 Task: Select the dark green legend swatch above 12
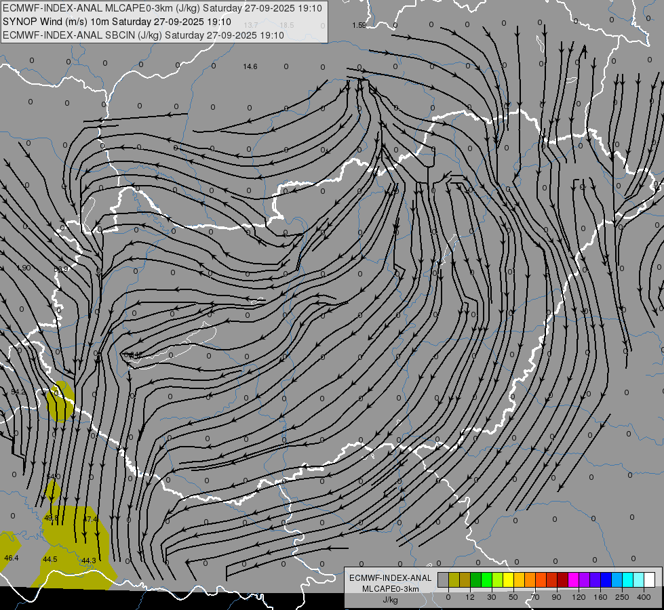476,579
